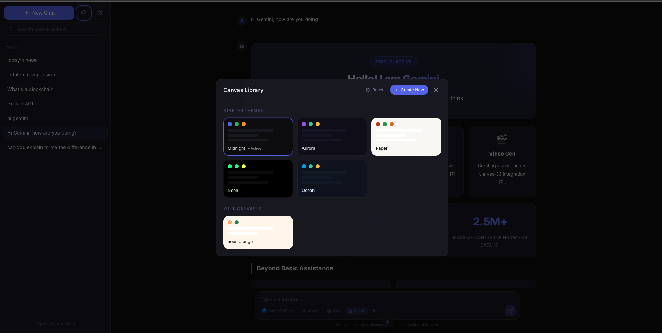Open the theme palette icon in sidebar
The height and width of the screenshot is (333, 662).
tap(83, 13)
